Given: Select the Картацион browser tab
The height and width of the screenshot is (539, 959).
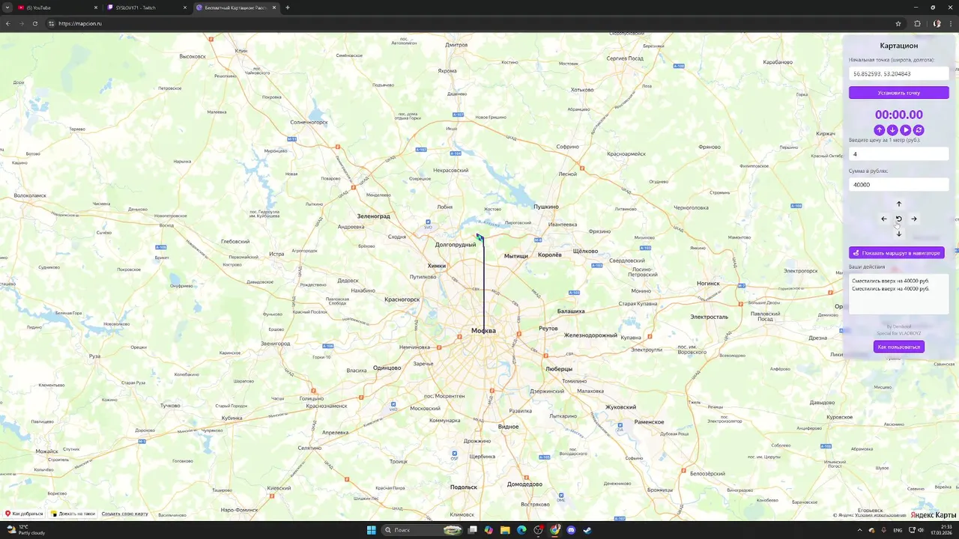Looking at the screenshot, I should 236,7.
